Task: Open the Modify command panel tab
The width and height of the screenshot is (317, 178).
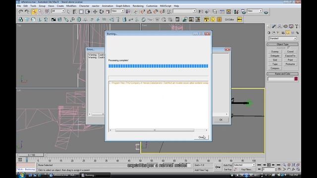Action: tap(274, 26)
